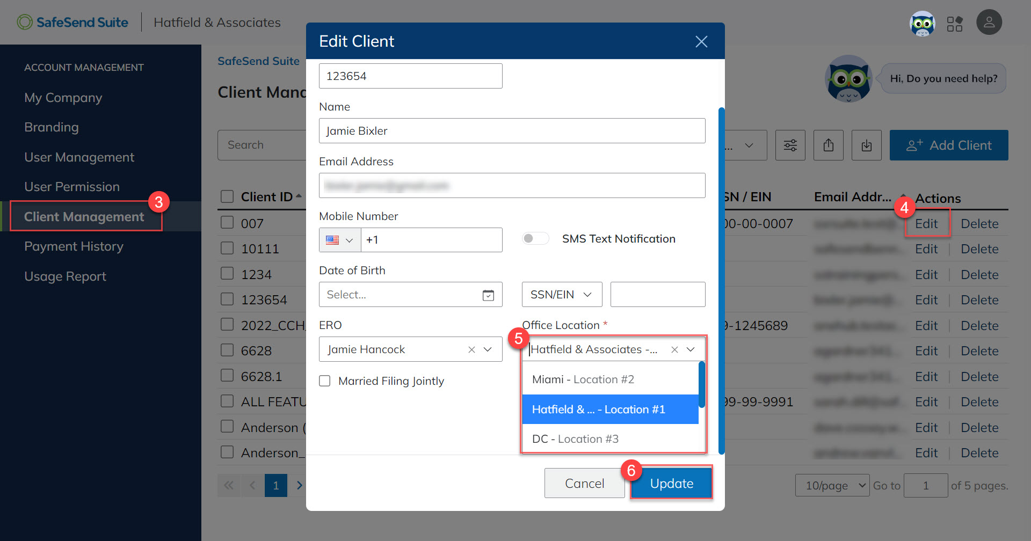1031x541 pixels.
Task: Click the client ID field 123654
Action: tap(411, 76)
